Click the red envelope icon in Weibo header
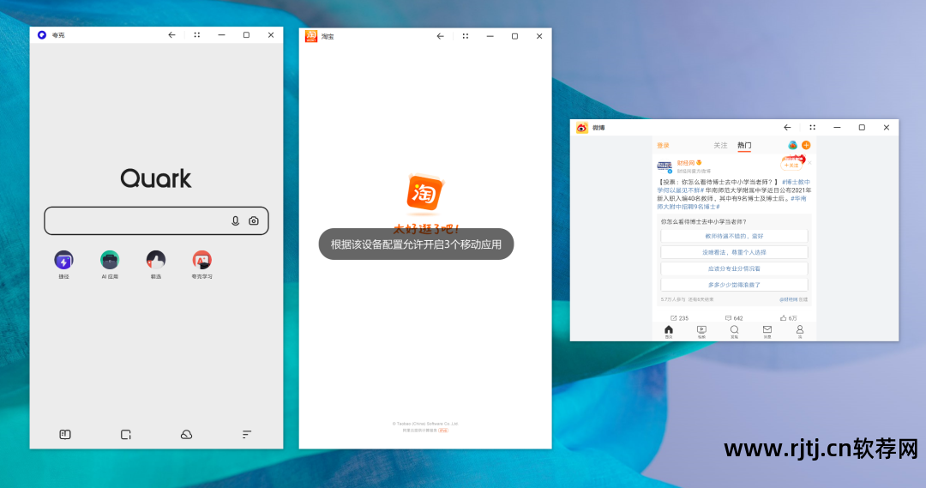The image size is (926, 488). (x=792, y=145)
